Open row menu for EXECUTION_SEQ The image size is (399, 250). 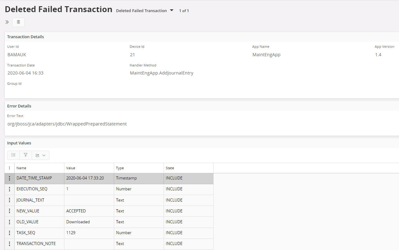pos(10,189)
